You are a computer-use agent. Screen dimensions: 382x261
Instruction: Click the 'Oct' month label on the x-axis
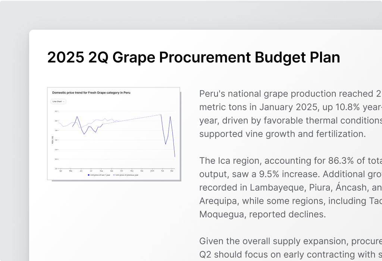coord(122,171)
